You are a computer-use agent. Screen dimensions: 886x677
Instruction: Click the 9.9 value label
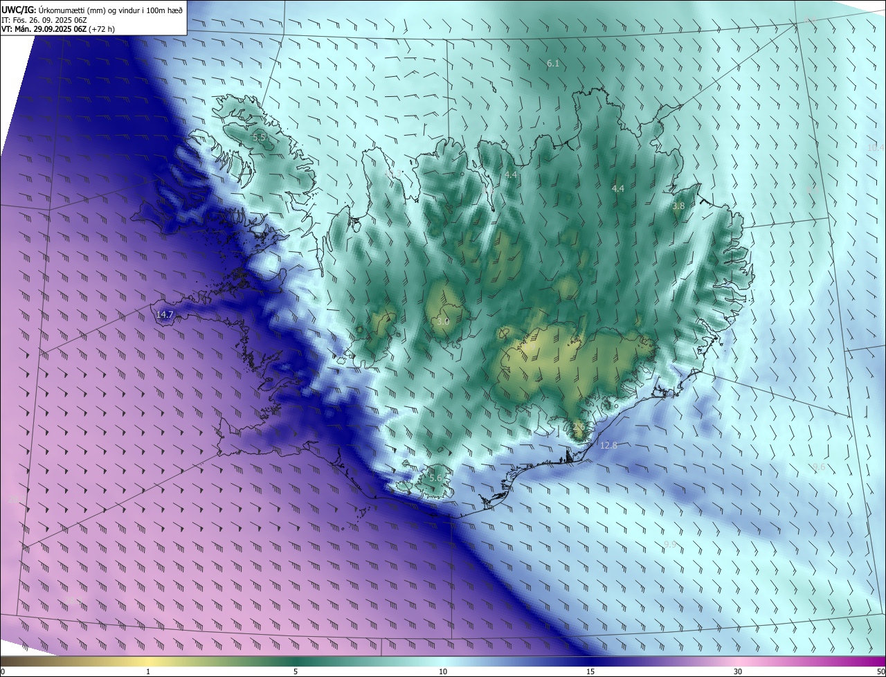670,545
